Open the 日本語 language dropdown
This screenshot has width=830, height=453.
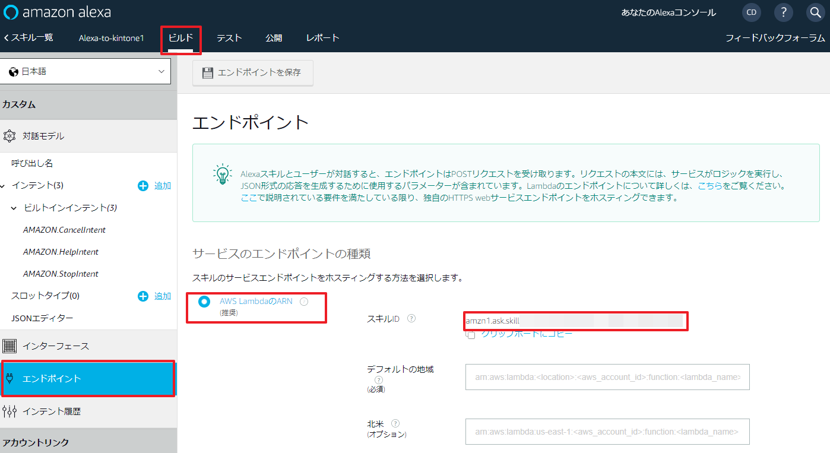pos(85,71)
